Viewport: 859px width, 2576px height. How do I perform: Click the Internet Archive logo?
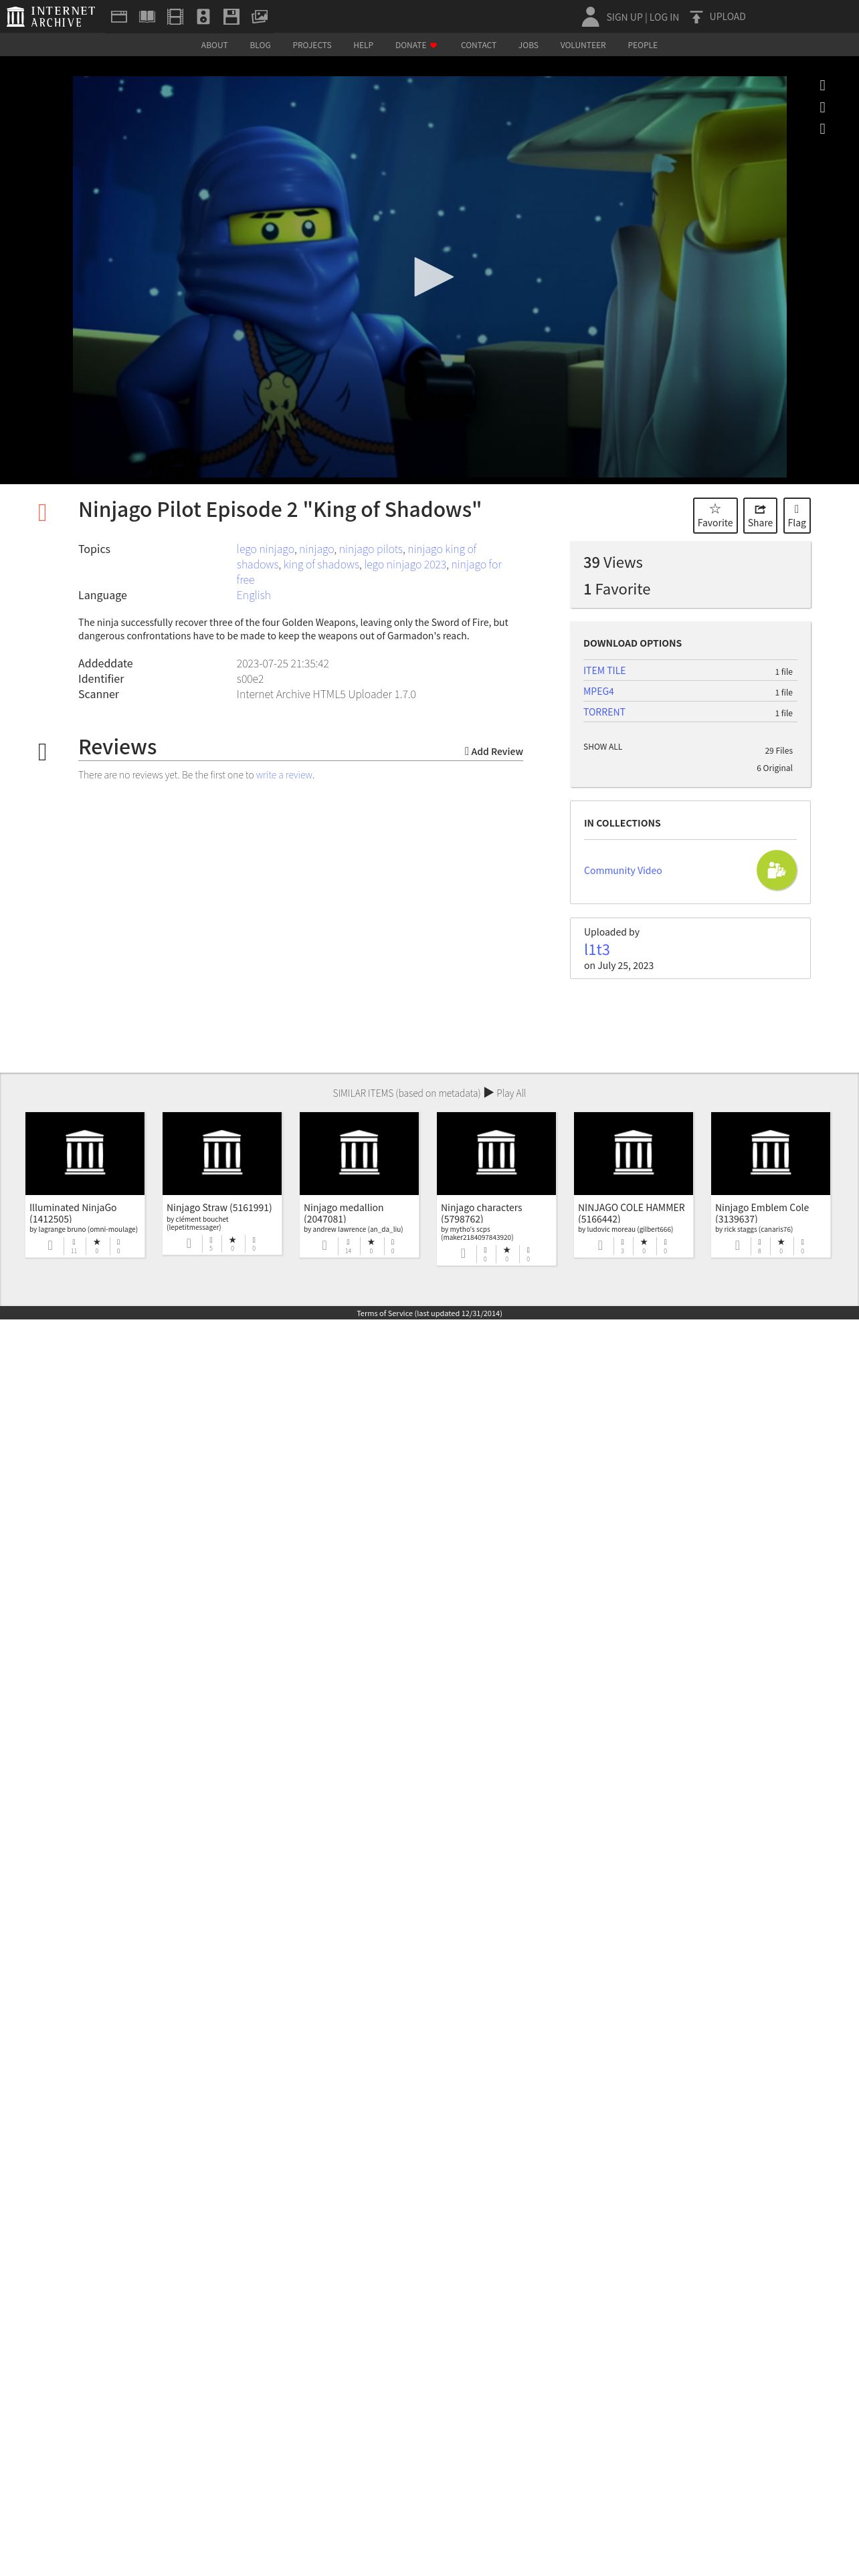coord(51,16)
